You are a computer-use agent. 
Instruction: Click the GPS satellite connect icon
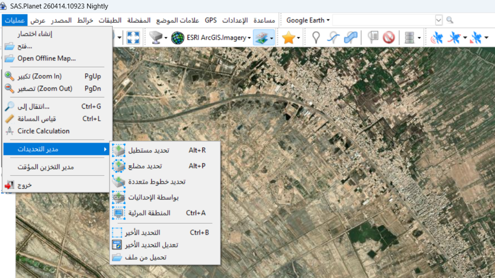click(437, 38)
